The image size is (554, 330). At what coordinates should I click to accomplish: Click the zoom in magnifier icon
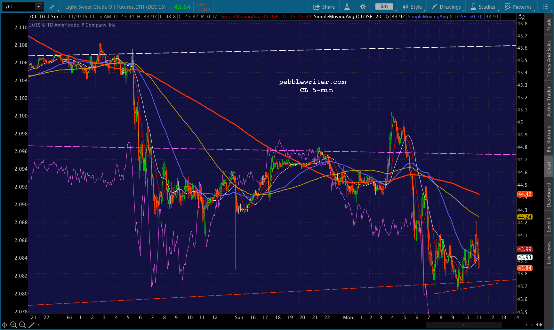[x=13, y=325]
